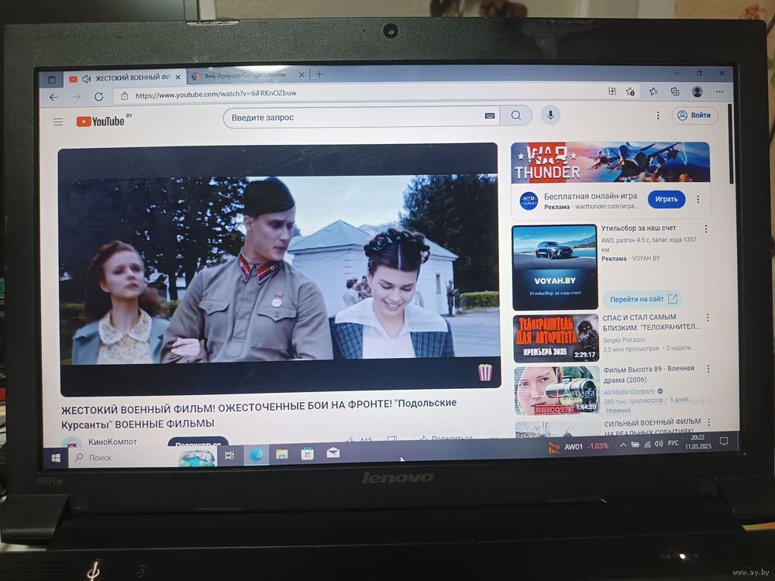This screenshot has height=581, width=775.
Task: Open the Sergey Pokazov channel name
Action: coord(624,340)
